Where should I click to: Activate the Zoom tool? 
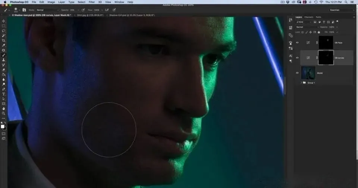tap(4, 113)
